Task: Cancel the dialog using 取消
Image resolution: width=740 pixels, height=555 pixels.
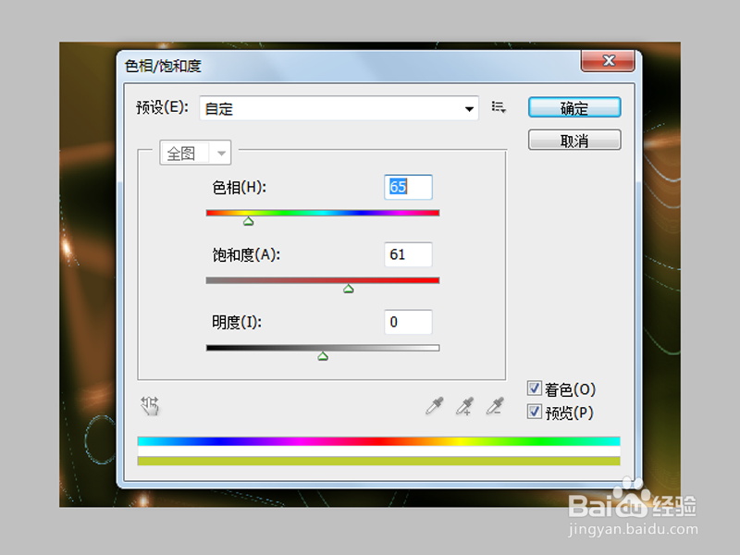Action: coord(573,139)
